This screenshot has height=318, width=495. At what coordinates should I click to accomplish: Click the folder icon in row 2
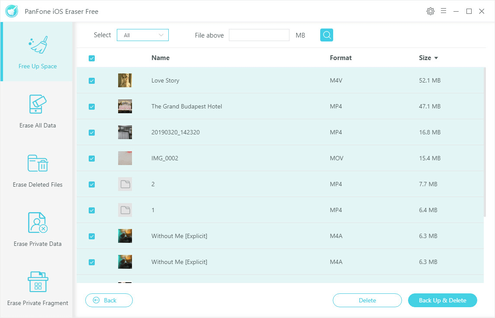[x=125, y=184]
